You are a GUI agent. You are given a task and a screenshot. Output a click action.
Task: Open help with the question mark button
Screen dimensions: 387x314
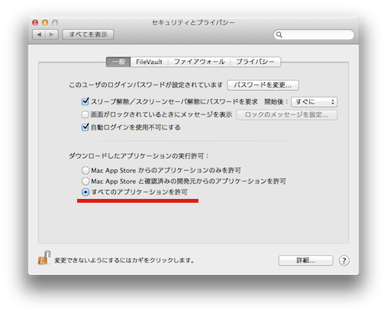(343, 261)
